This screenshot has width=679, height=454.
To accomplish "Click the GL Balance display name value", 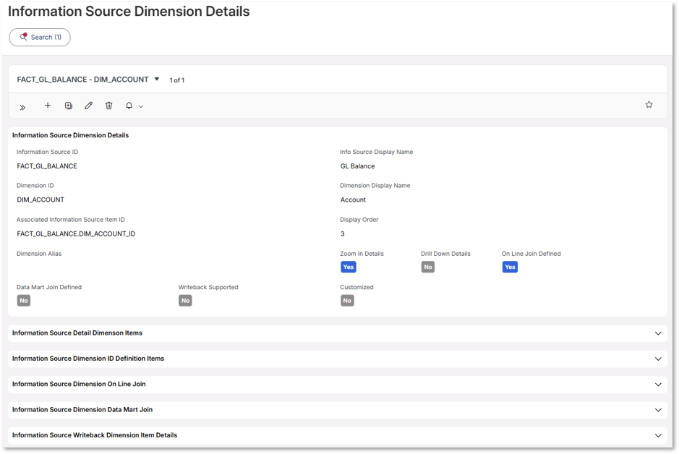I will (357, 166).
